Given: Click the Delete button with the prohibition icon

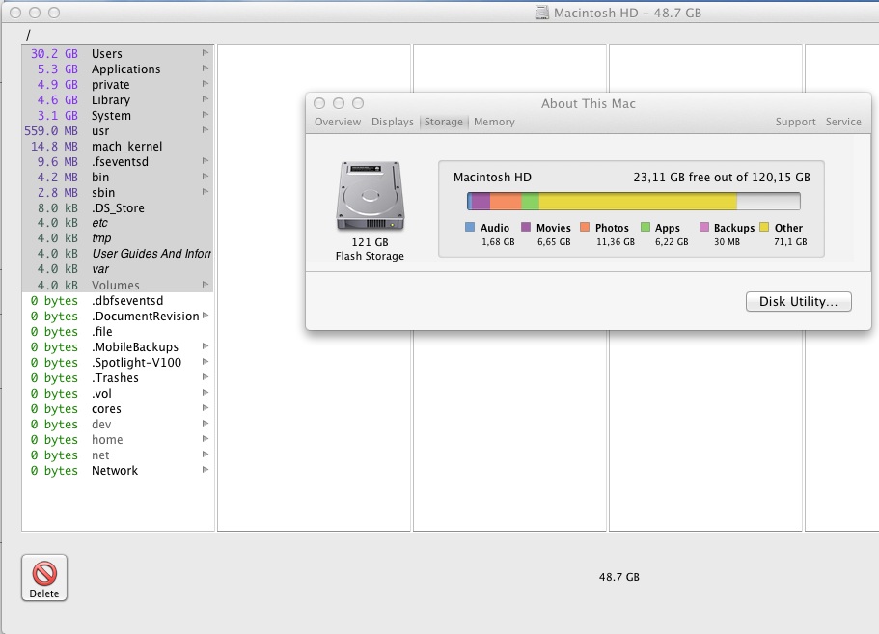Looking at the screenshot, I should [44, 578].
